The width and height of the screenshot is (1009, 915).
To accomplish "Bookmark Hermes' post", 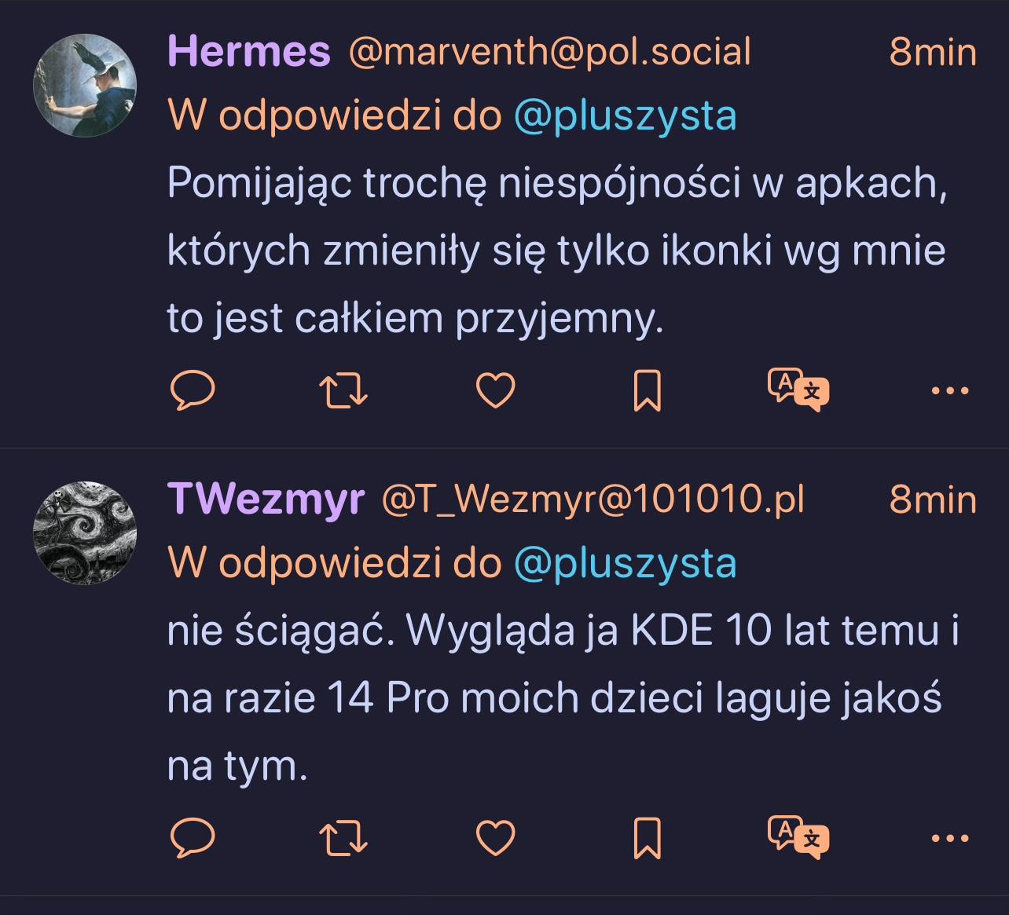I will pos(647,390).
